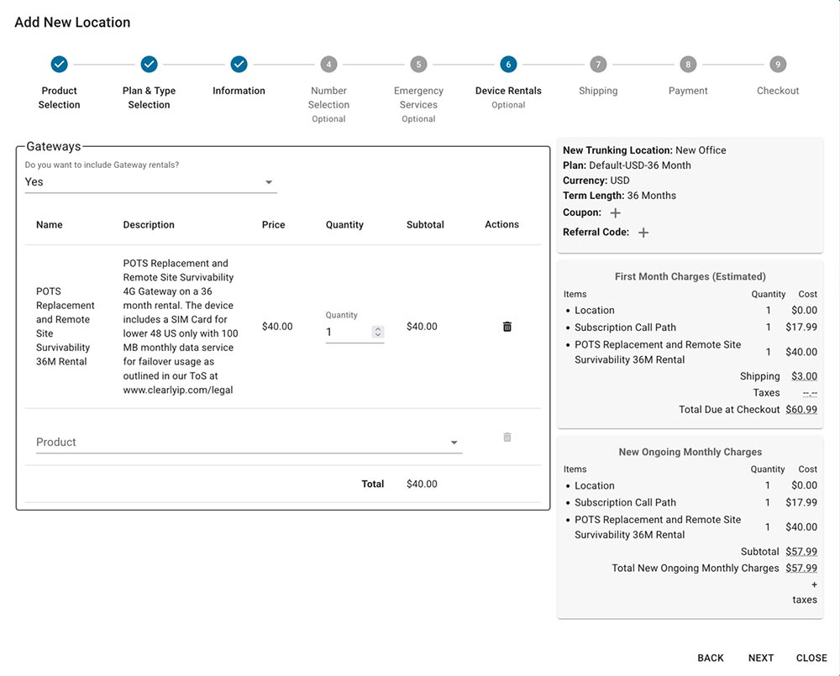Click the greyed trash icon beside Product
The width and height of the screenshot is (840, 676).
point(507,438)
